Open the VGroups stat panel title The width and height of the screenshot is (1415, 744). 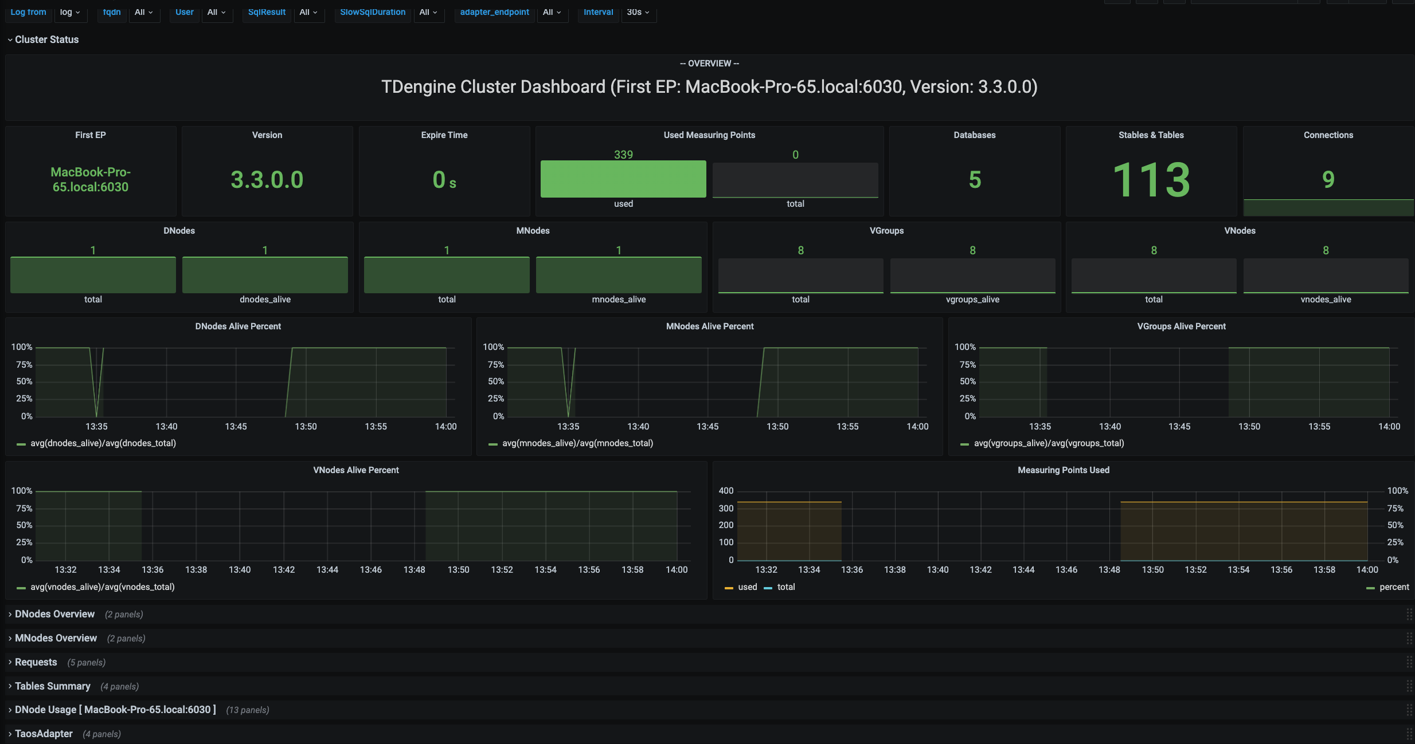click(886, 231)
